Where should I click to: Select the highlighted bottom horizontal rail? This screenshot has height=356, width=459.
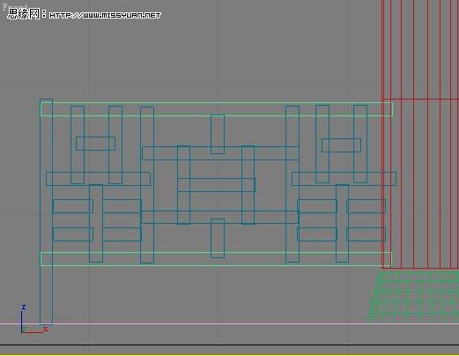click(x=216, y=259)
